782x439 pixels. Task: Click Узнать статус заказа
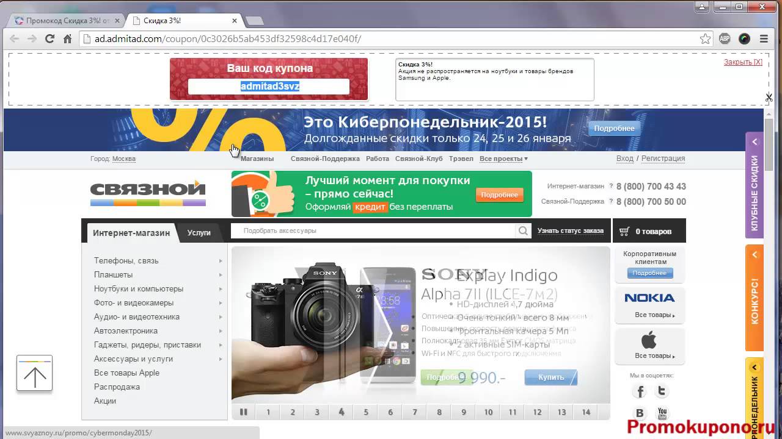[571, 231]
